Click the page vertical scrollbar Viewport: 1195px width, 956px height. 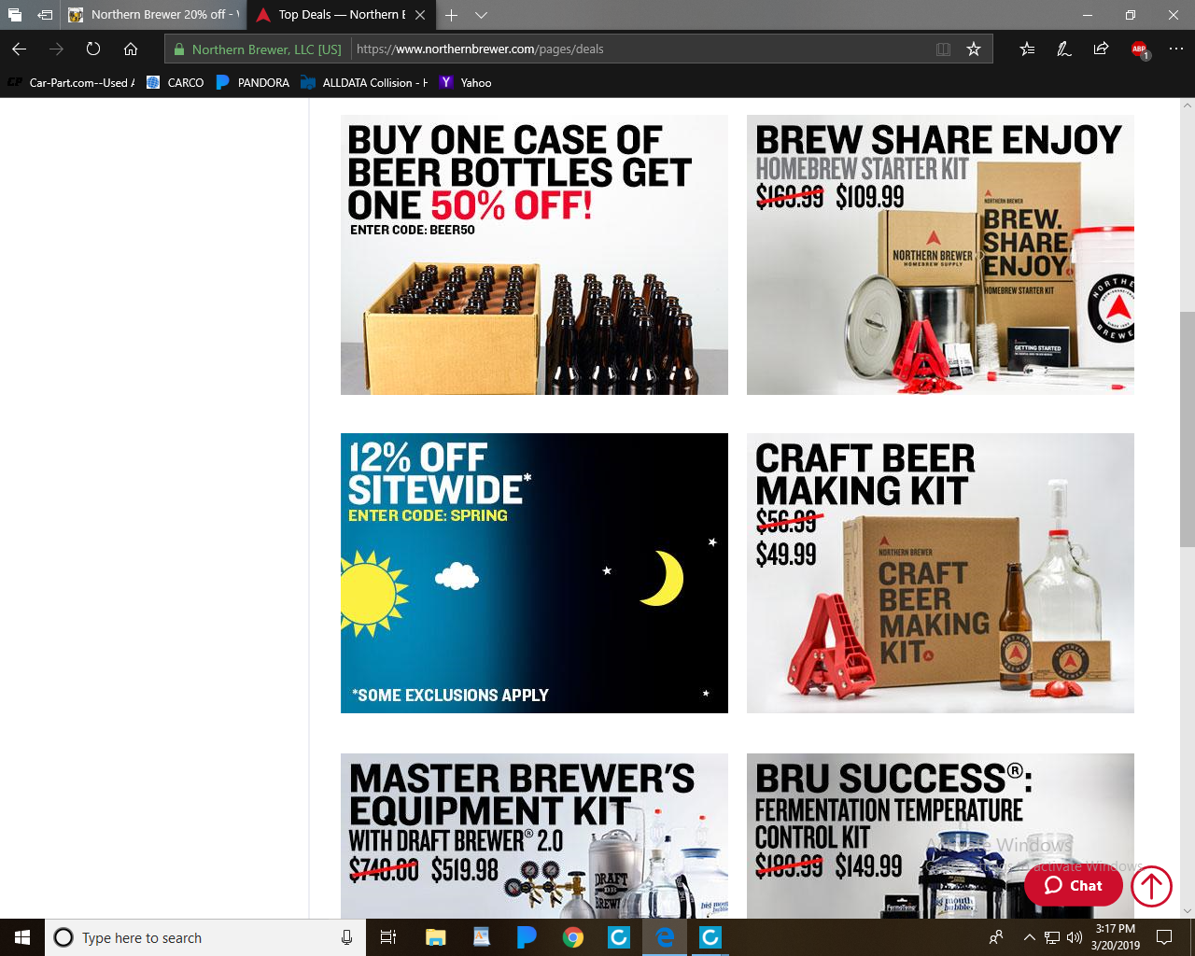(x=1187, y=429)
